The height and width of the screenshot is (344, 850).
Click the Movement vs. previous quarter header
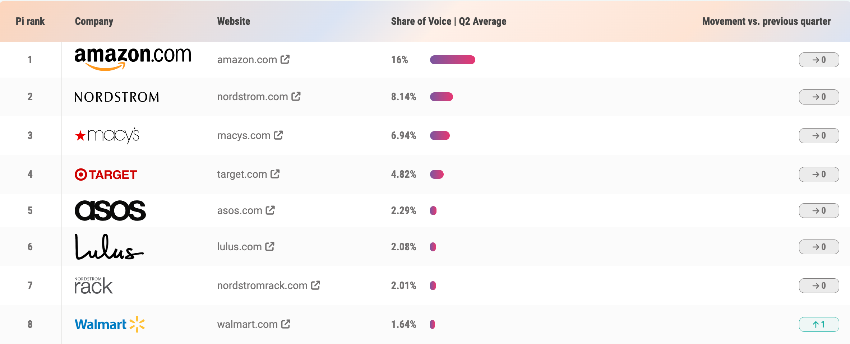pyautogui.click(x=766, y=21)
